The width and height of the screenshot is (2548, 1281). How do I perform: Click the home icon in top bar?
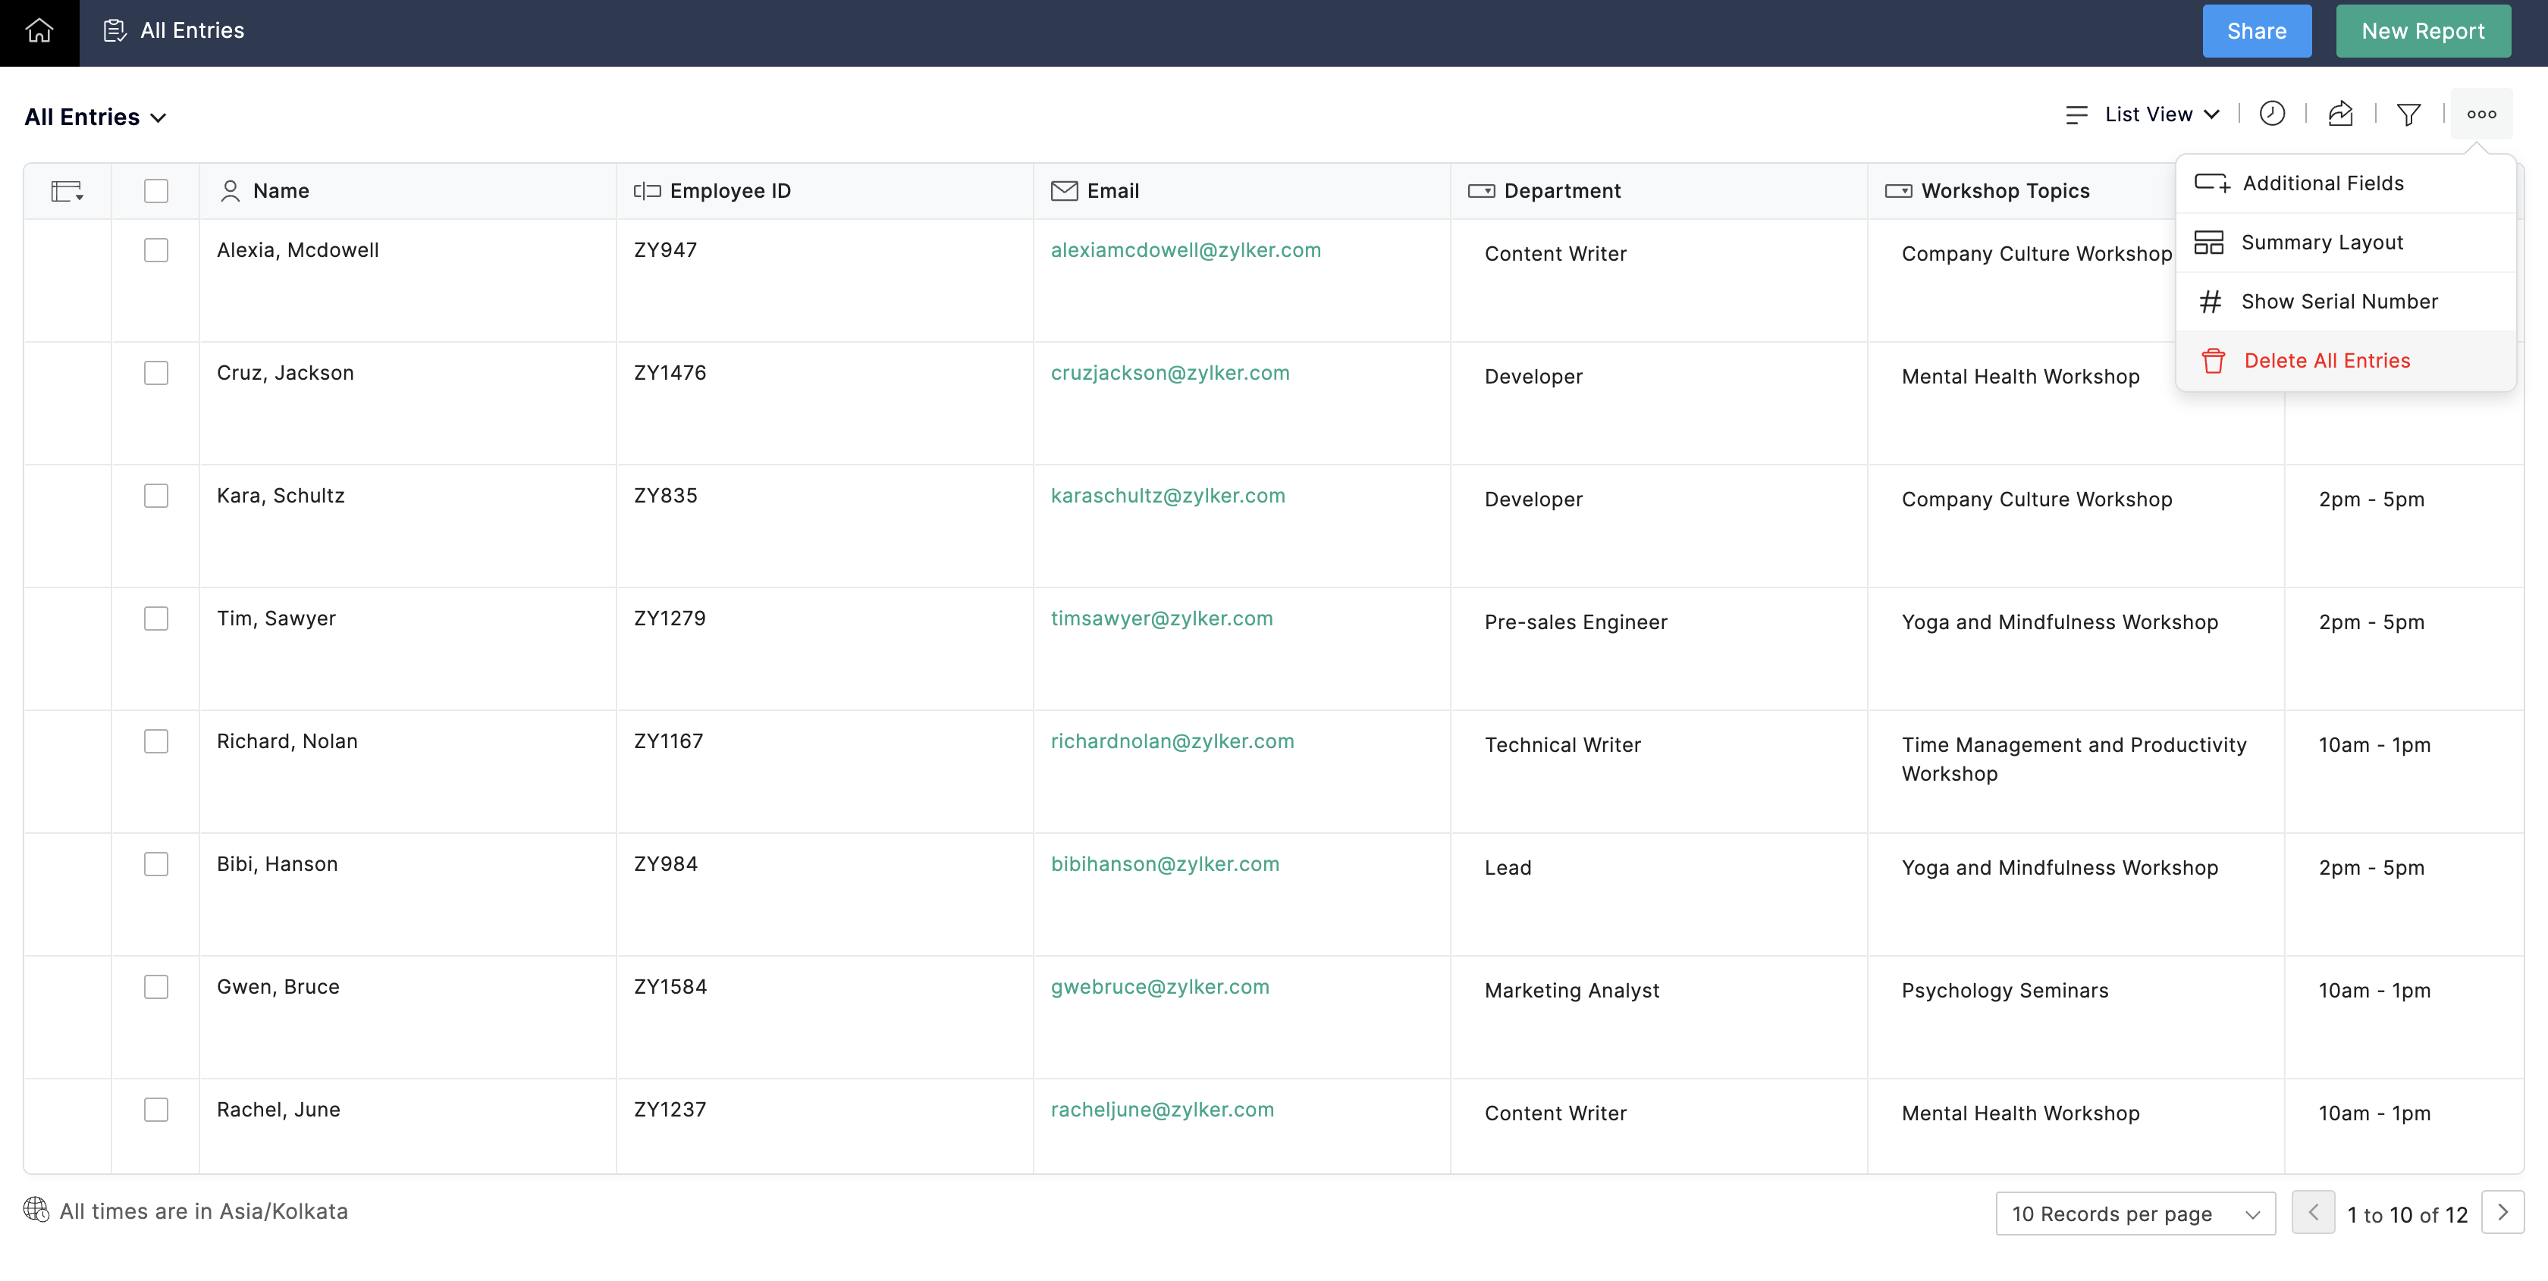click(39, 30)
